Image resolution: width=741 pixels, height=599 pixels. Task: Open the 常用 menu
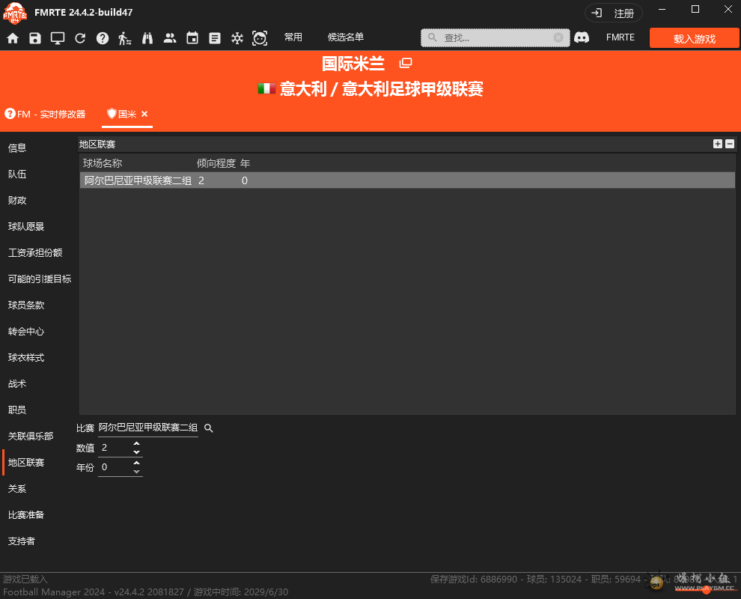(x=293, y=37)
